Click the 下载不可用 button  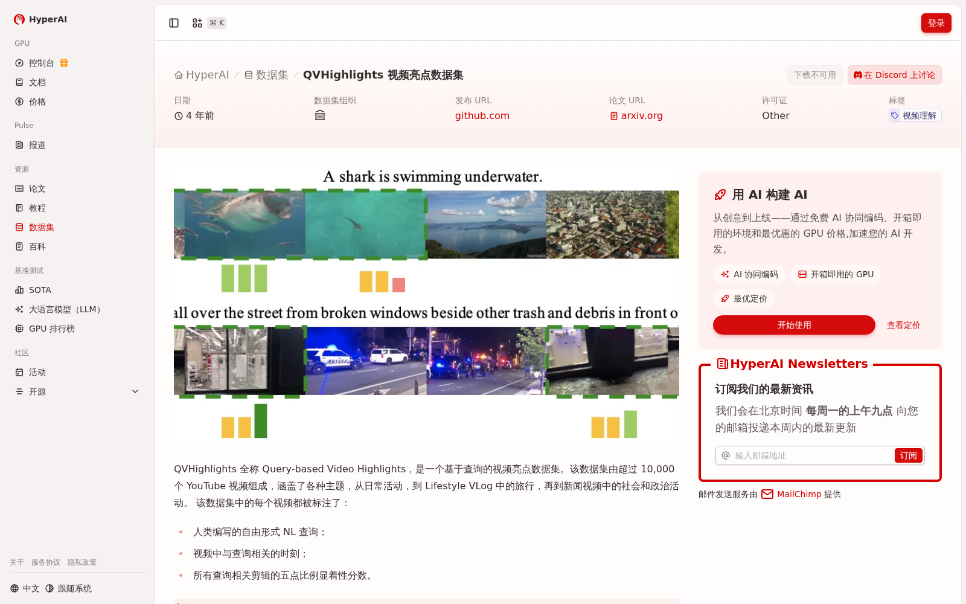pos(814,75)
